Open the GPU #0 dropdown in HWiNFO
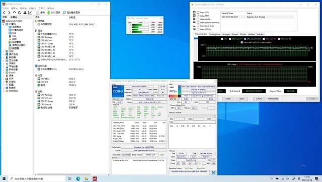The image size is (322, 182). point(175,99)
